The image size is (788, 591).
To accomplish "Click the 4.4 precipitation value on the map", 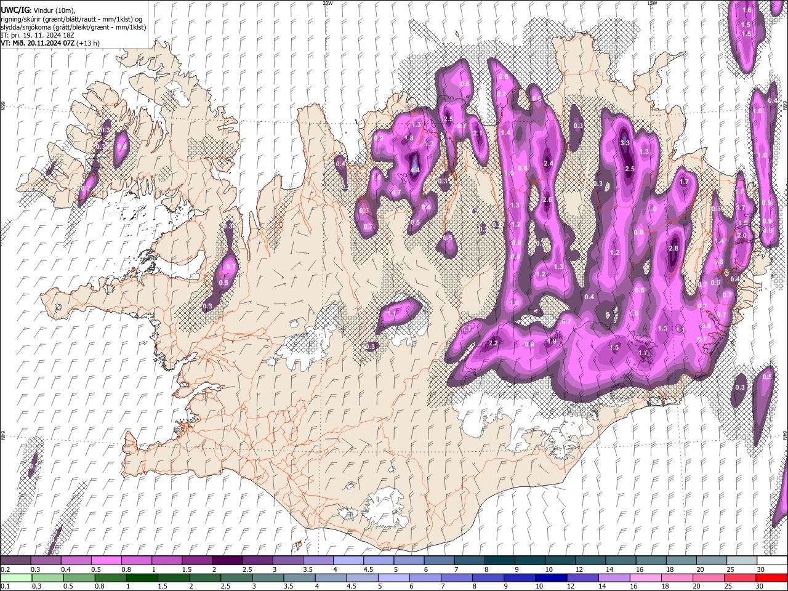I will coord(415,170).
